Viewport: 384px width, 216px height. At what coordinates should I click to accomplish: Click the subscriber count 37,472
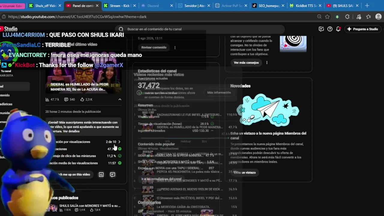click(149, 85)
